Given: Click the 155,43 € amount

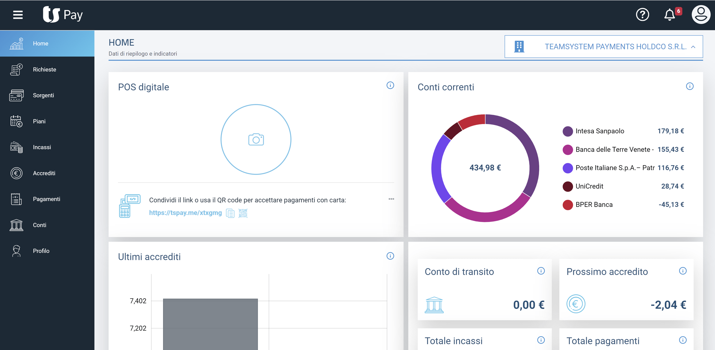Looking at the screenshot, I should [x=671, y=150].
